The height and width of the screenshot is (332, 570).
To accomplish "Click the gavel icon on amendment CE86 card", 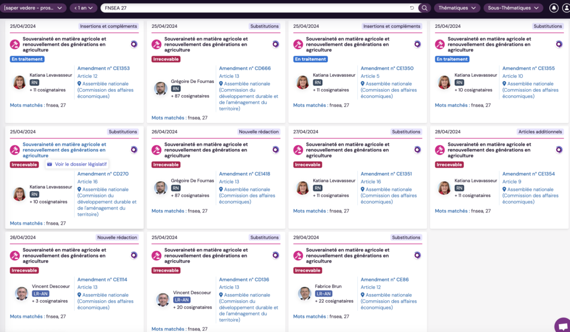I will click(x=298, y=256).
